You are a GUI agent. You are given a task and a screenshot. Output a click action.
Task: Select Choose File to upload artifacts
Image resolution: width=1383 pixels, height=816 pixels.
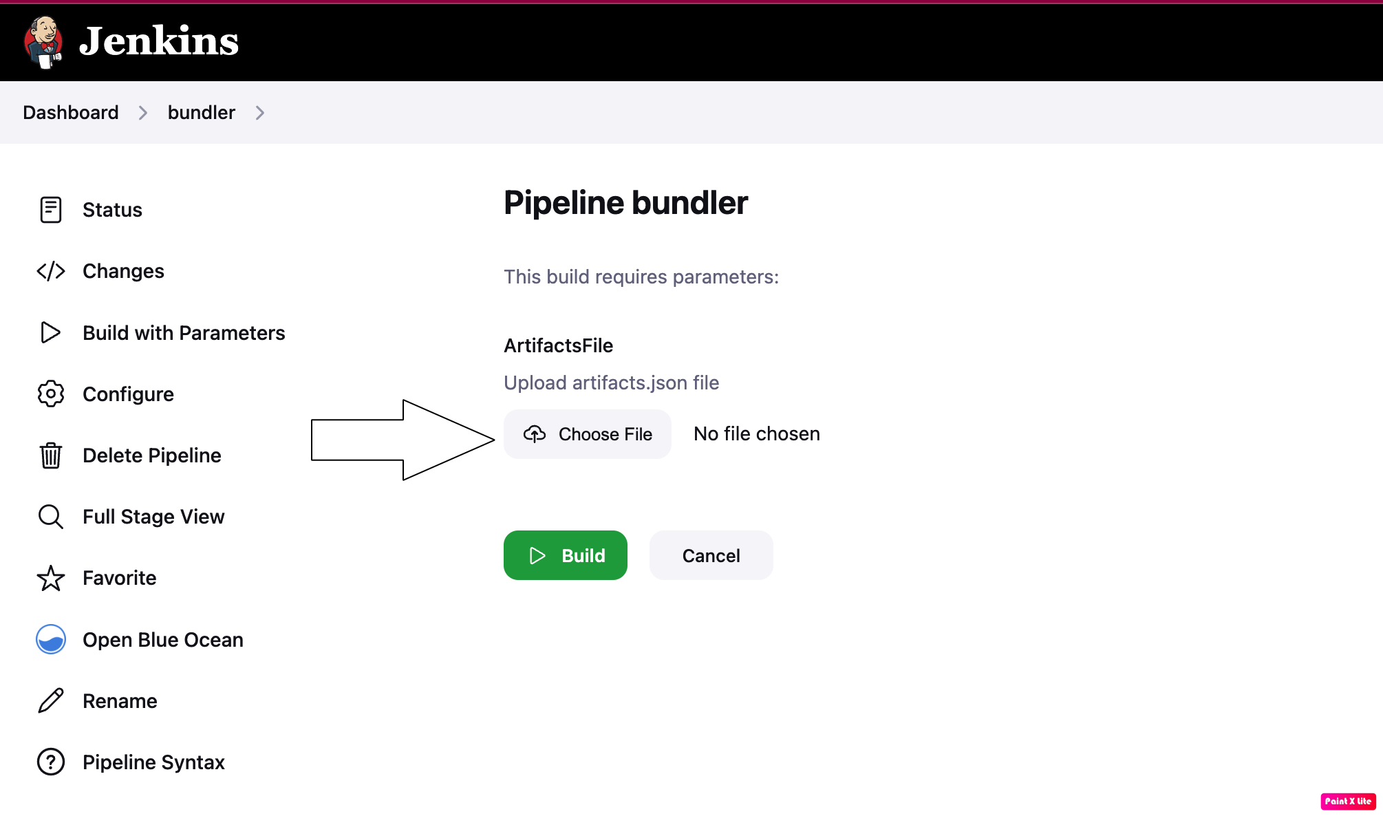[588, 433]
